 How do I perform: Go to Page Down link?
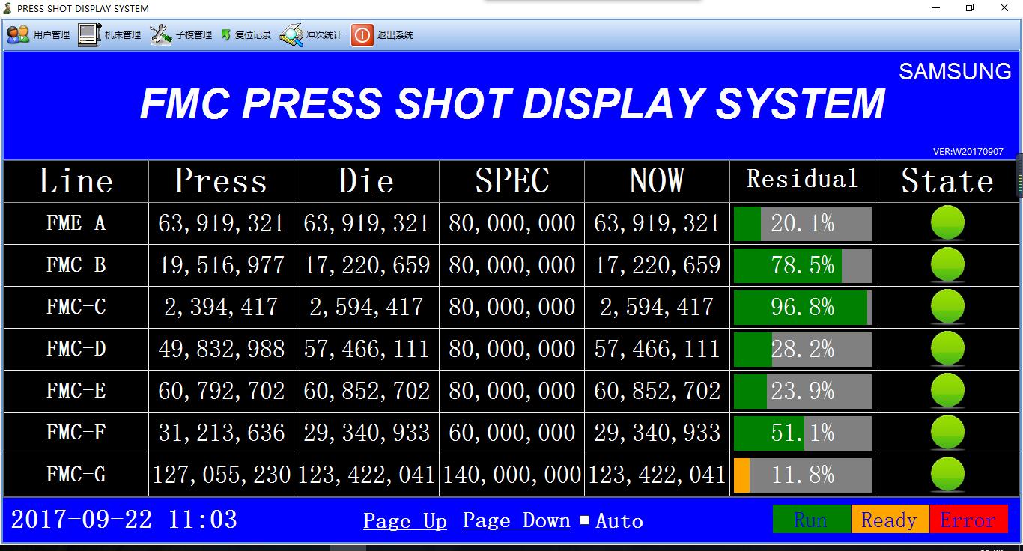pos(517,521)
